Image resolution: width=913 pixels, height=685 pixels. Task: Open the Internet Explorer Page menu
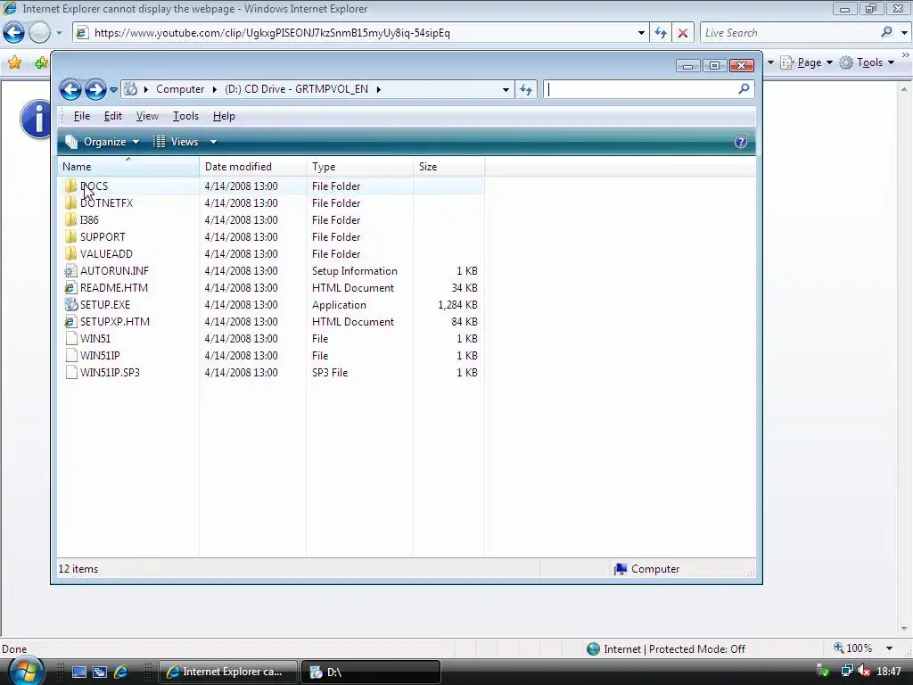point(806,62)
